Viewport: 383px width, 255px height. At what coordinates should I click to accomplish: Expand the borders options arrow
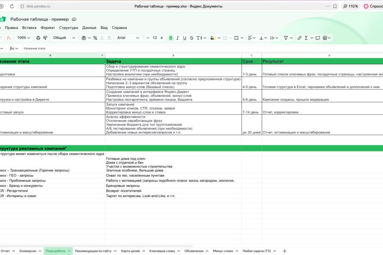click(242, 38)
